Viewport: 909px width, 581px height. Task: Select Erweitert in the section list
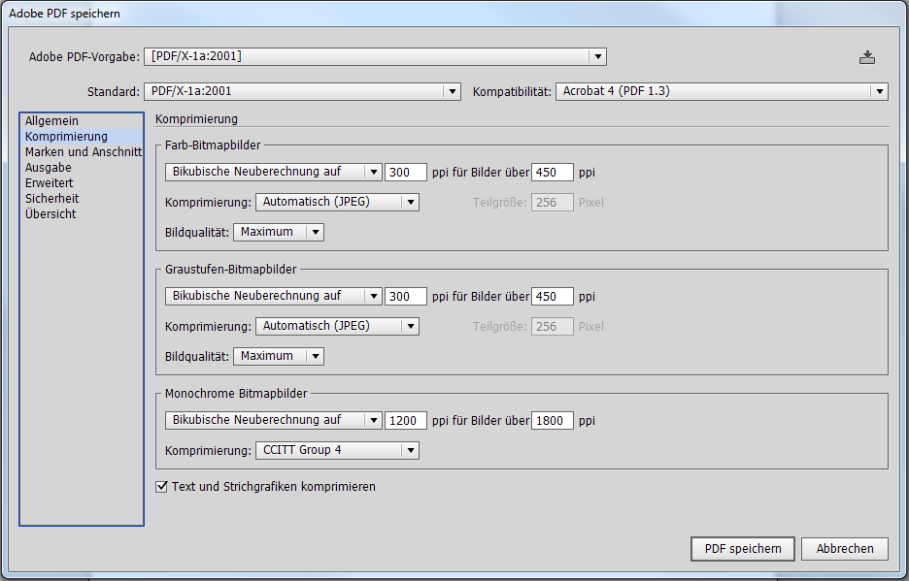(82, 183)
